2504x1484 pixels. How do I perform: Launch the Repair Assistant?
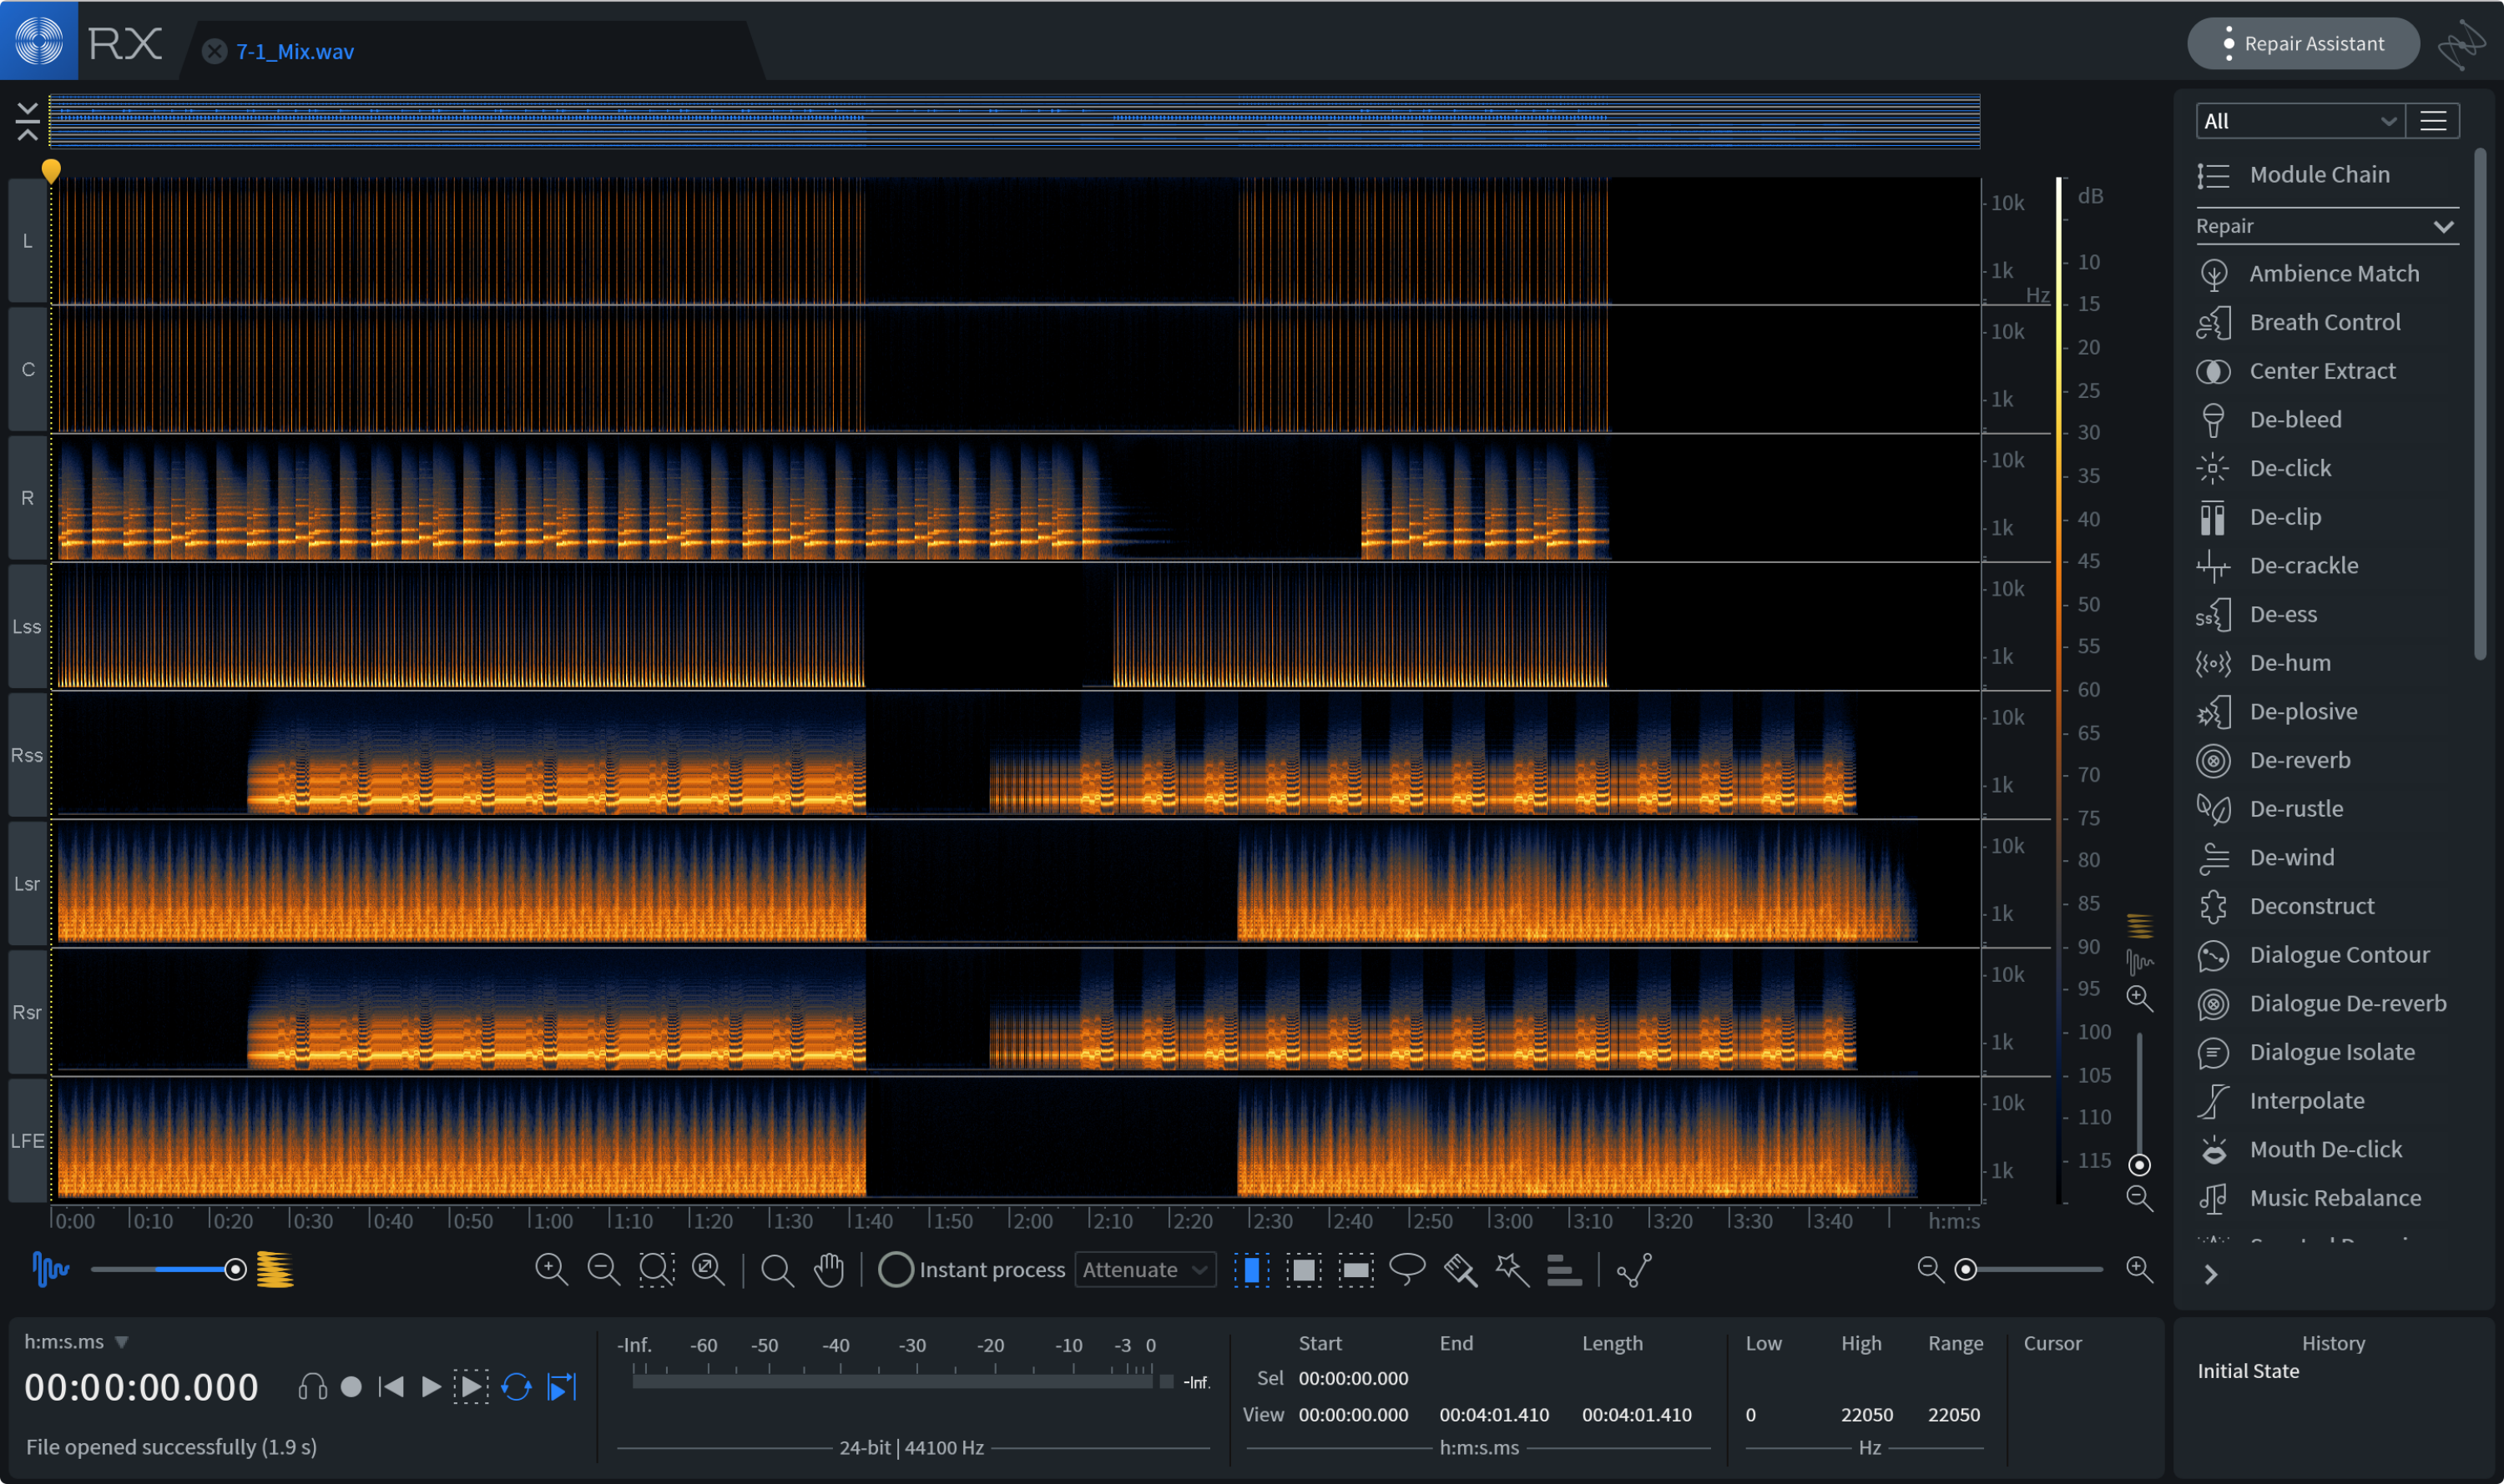[2302, 44]
